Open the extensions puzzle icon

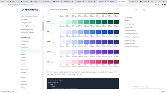(162, 5)
